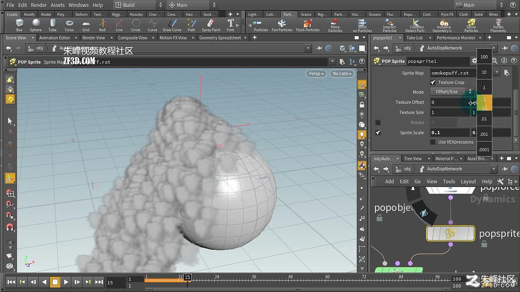Select the Sphere shelf tool
Image resolution: width=520 pixels, height=292 pixels.
click(36, 25)
